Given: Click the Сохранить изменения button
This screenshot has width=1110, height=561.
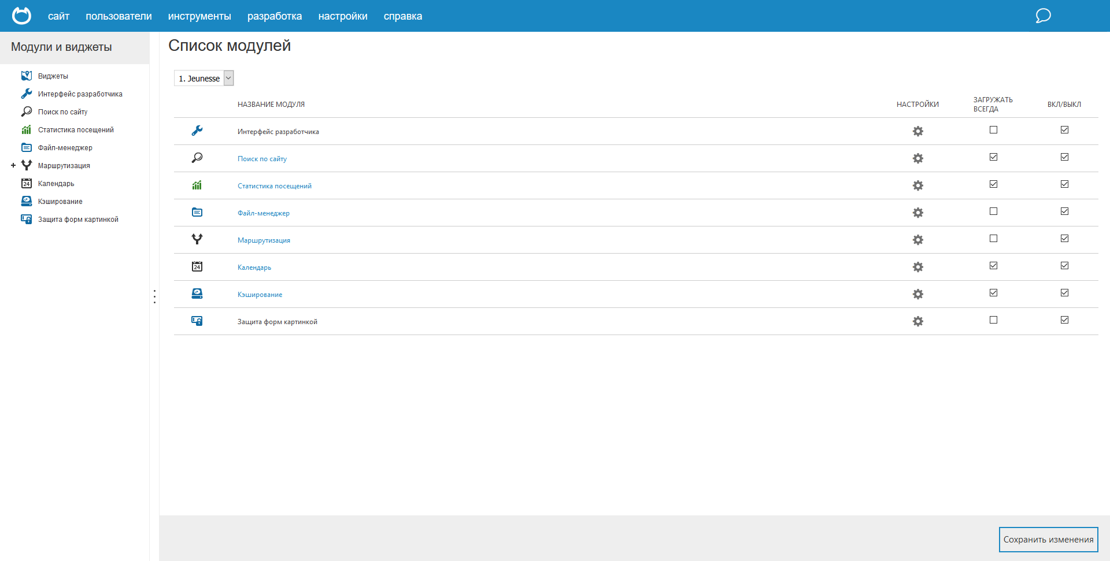Looking at the screenshot, I should click(x=1048, y=539).
